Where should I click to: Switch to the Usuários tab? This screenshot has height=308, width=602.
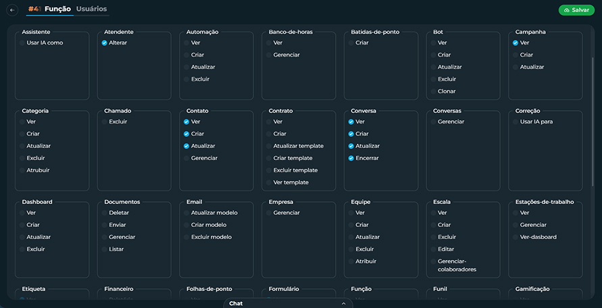pyautogui.click(x=91, y=9)
